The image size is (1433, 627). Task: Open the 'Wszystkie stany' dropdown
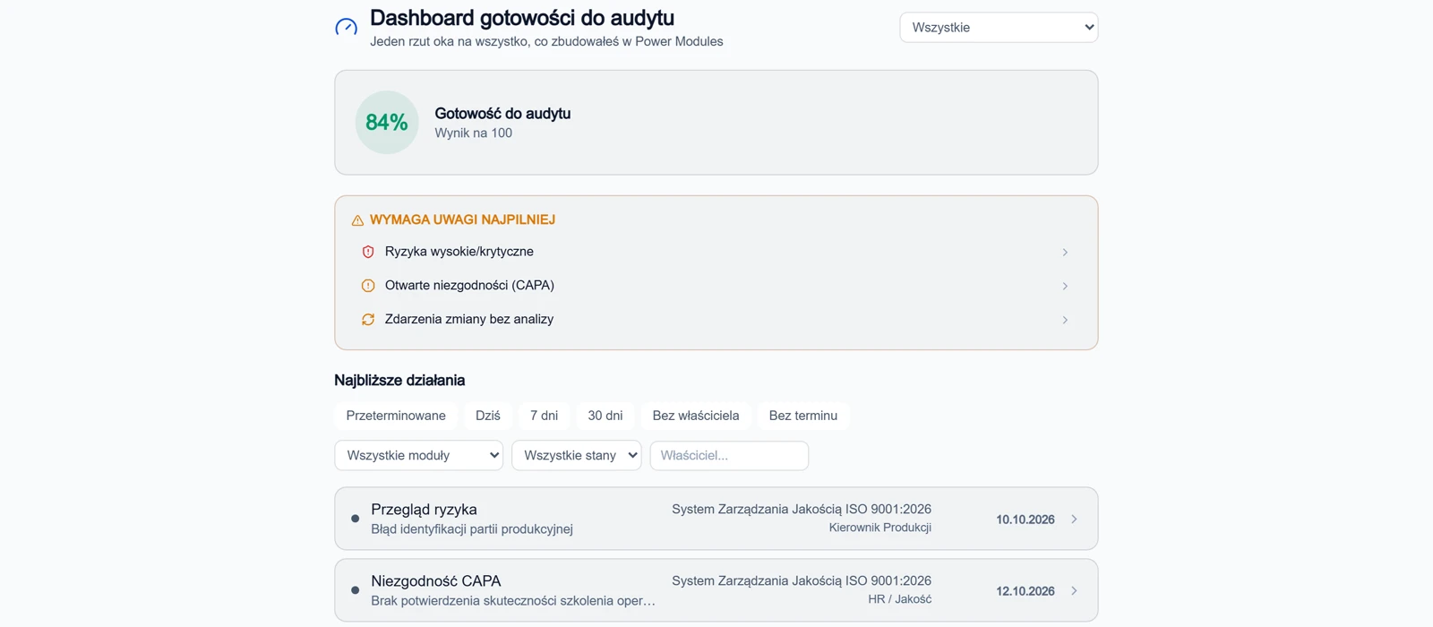(x=576, y=455)
